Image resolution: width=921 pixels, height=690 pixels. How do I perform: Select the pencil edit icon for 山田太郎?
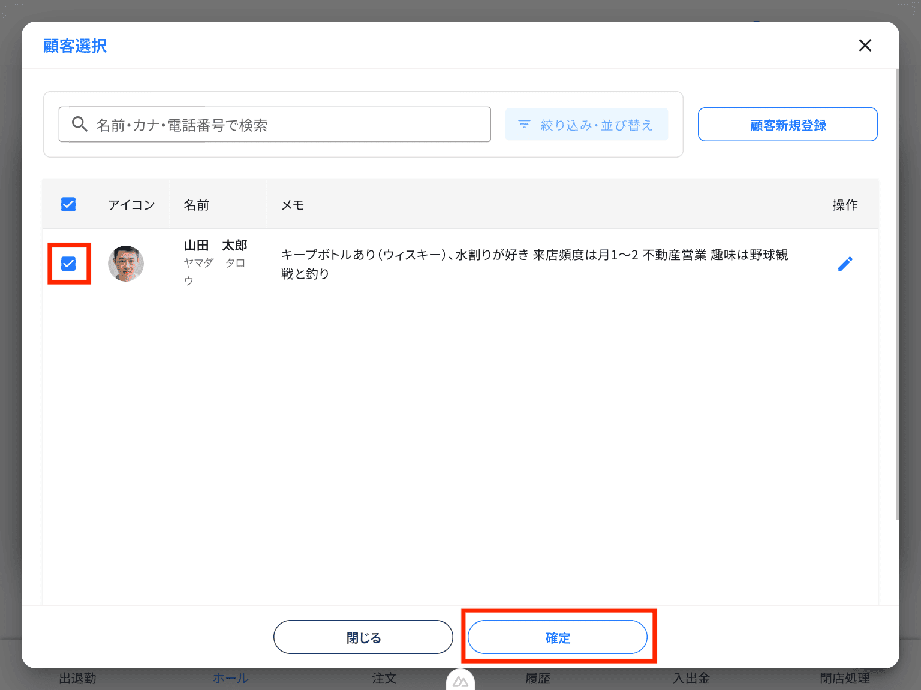(845, 264)
